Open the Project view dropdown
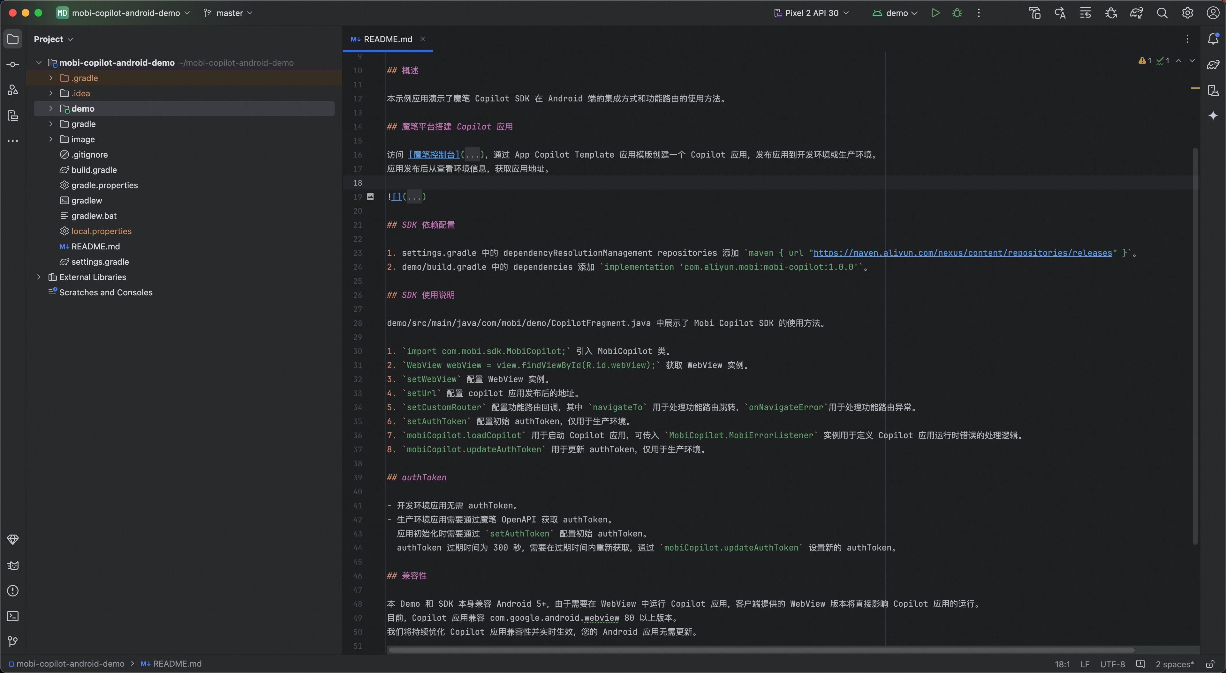Viewport: 1226px width, 673px height. point(53,39)
